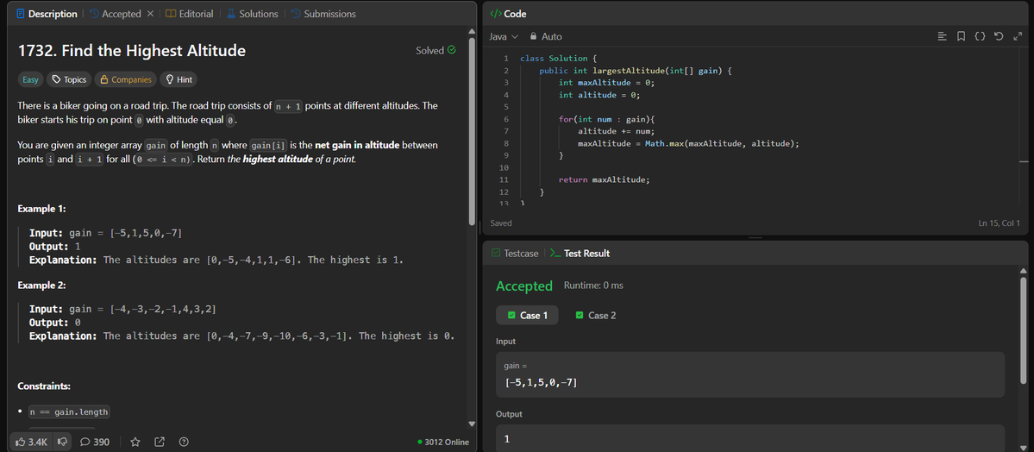Open the locked Companies tag
1034x452 pixels.
tap(125, 79)
